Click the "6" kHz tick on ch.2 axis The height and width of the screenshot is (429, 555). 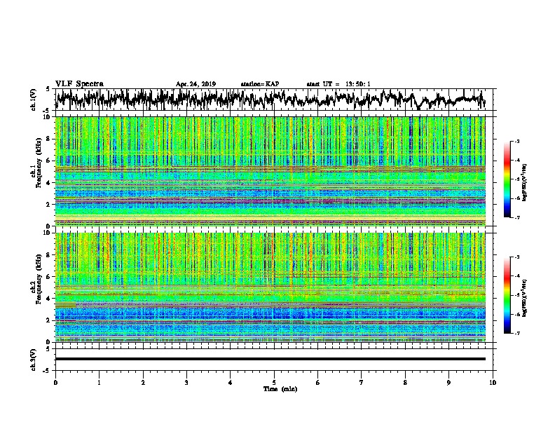[49, 276]
